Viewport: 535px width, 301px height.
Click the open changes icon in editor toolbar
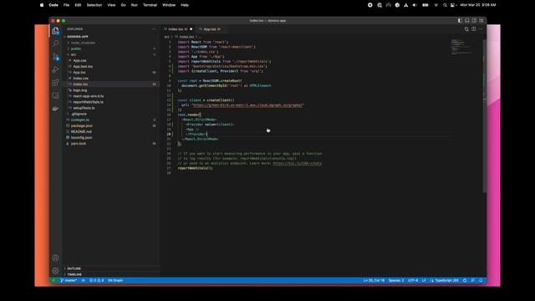click(x=466, y=29)
